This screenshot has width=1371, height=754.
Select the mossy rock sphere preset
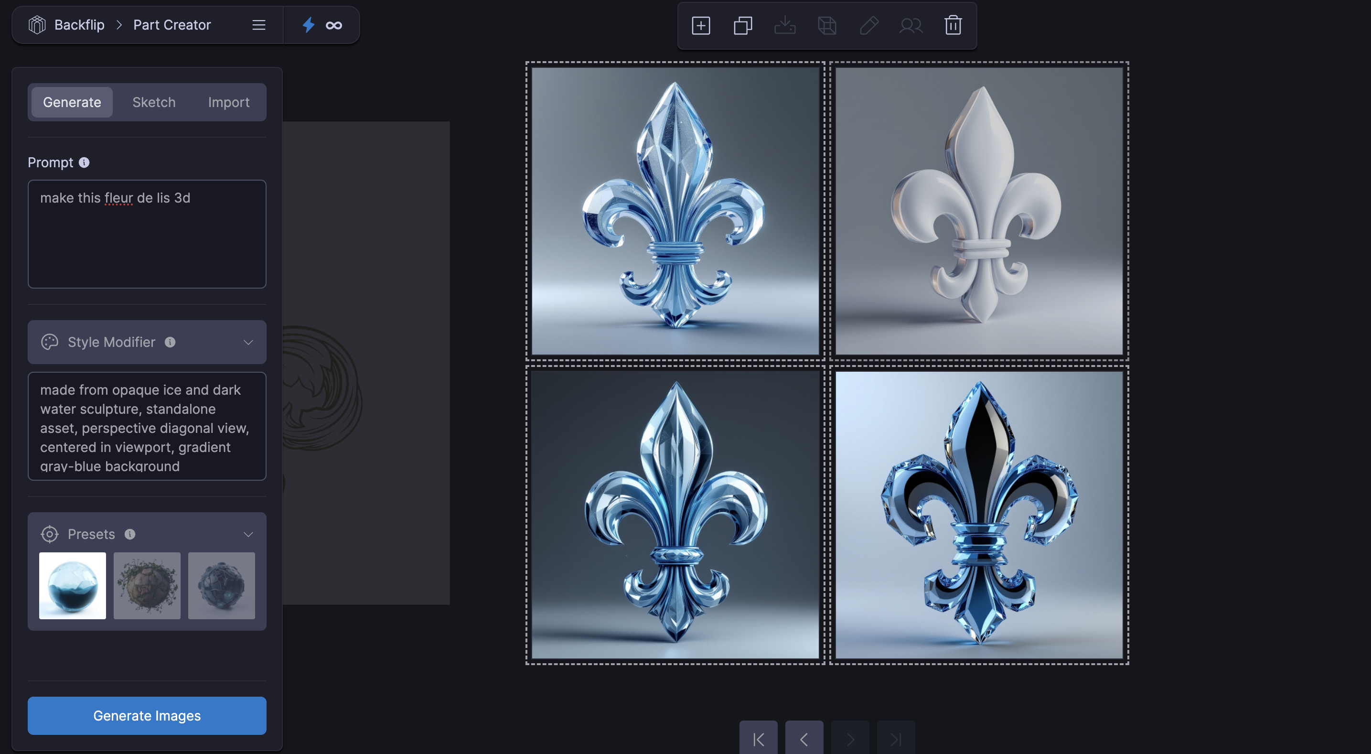[147, 586]
